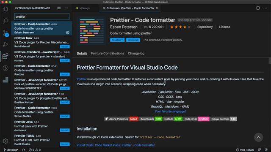Synchronize changes icon in status bar
Viewport: 271px width, 152px height.
pyautogui.click(x=24, y=150)
